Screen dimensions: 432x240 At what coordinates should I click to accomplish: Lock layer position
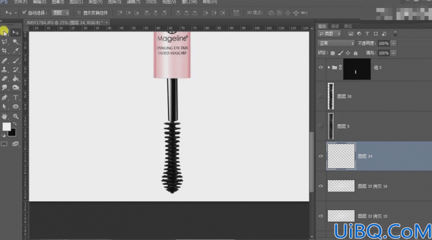click(x=348, y=53)
